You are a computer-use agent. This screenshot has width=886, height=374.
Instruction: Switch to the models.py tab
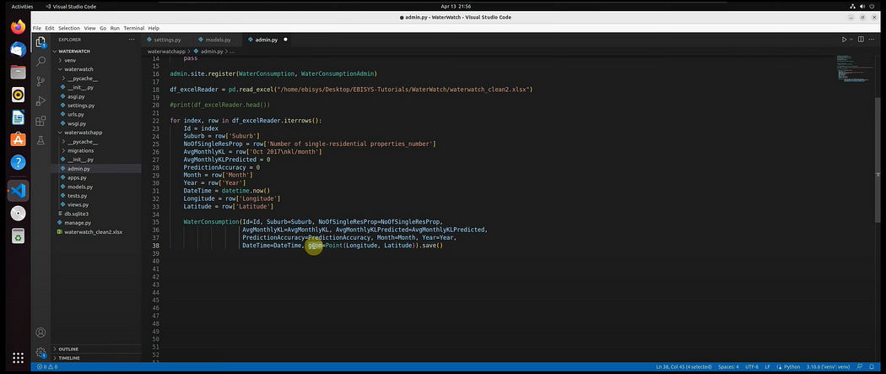coord(217,40)
